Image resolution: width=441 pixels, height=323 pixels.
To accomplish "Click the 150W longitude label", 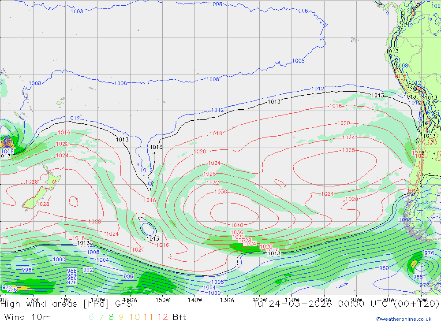I will click(163, 300).
